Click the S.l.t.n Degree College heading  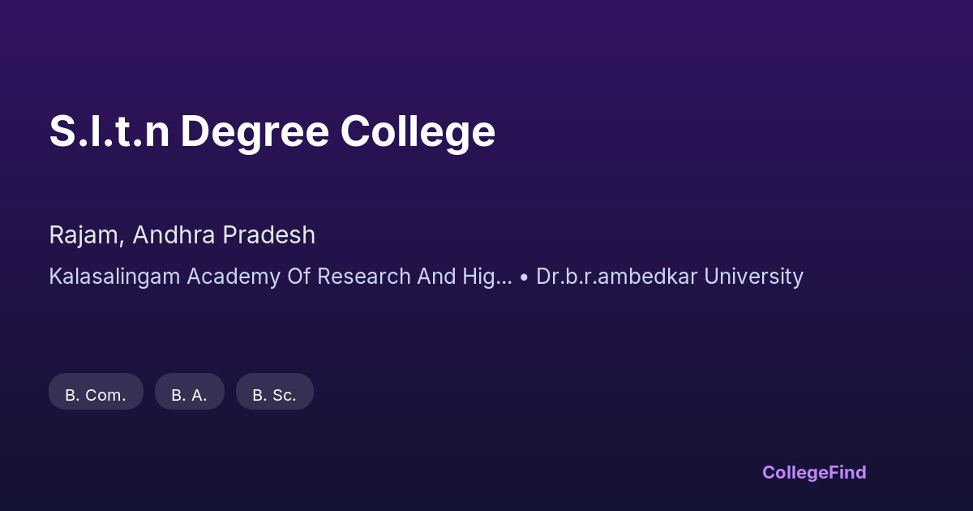click(272, 131)
